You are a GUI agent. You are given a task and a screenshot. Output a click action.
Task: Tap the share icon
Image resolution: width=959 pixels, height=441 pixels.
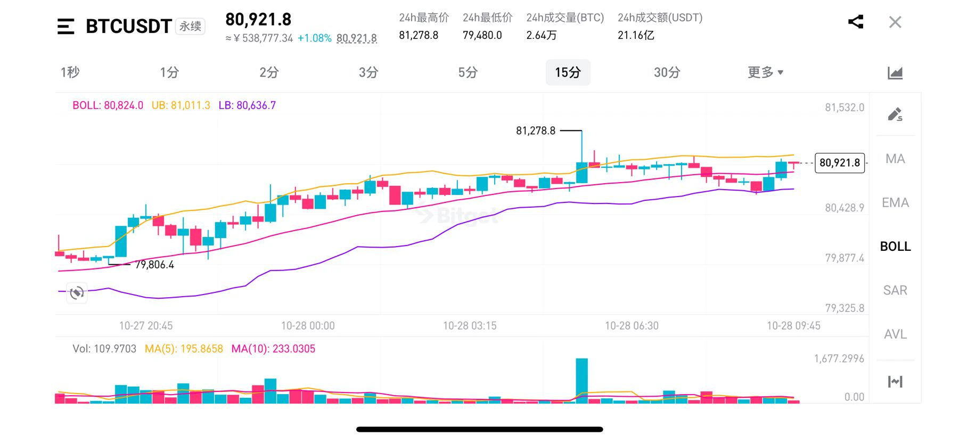pyautogui.click(x=856, y=22)
